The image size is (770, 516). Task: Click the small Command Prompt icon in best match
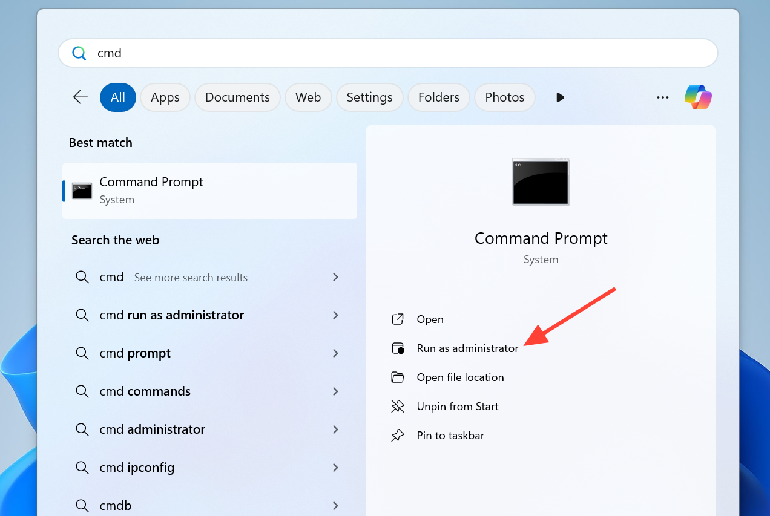[82, 191]
